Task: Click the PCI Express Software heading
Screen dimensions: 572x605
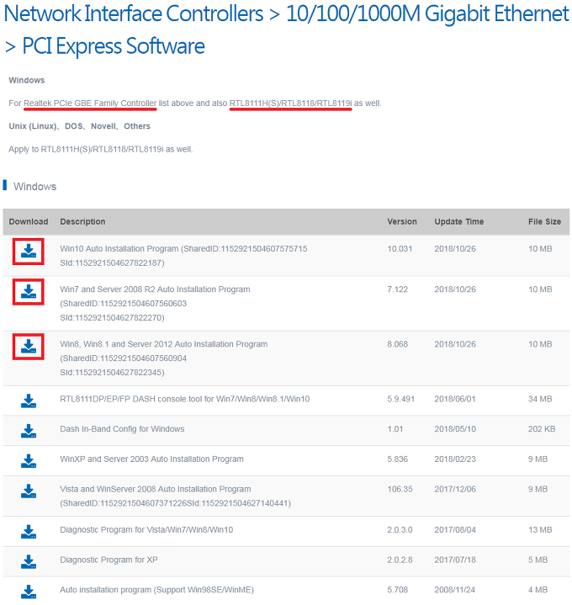Action: [x=114, y=46]
